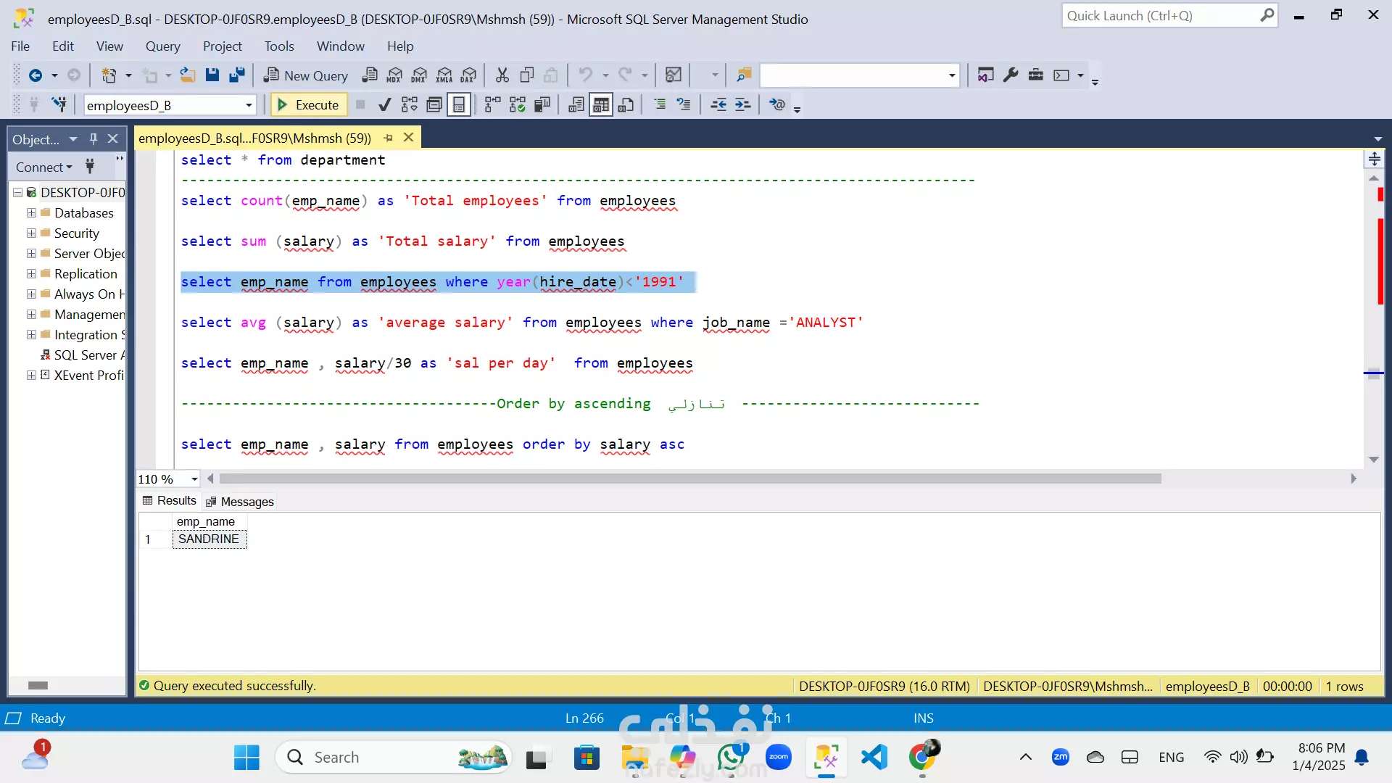Viewport: 1392px width, 783px height.
Task: Click the Open File folder icon
Action: (188, 75)
